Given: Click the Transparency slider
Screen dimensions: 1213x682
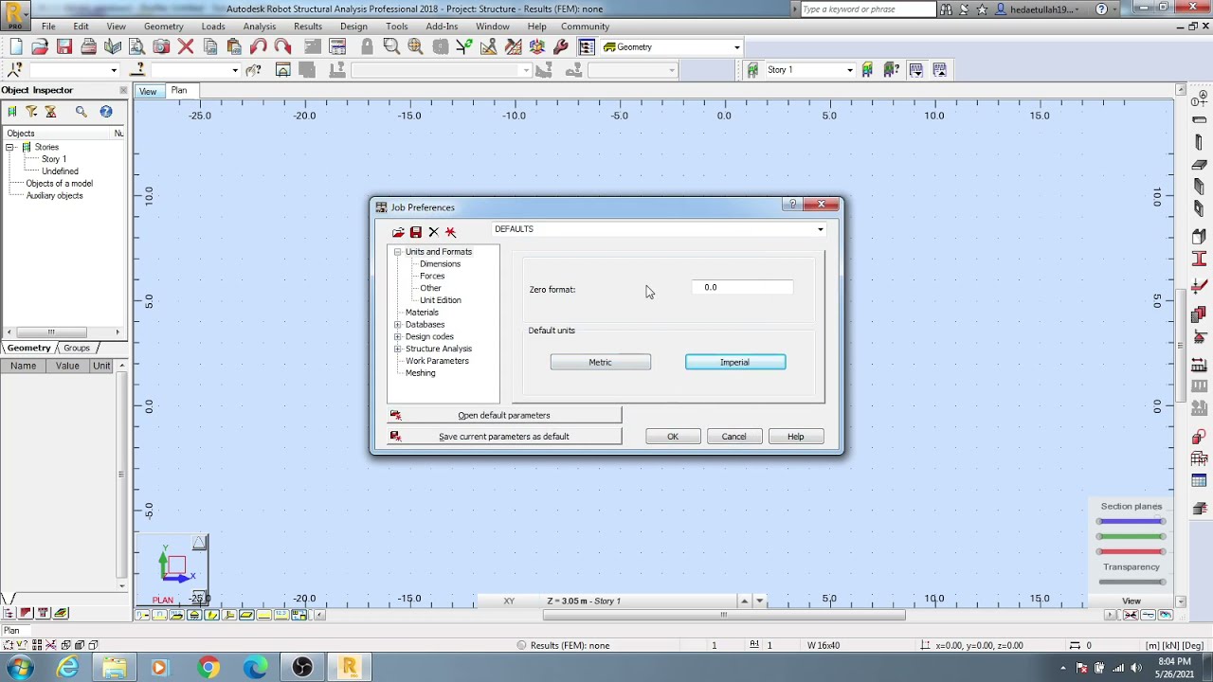Looking at the screenshot, I should point(1131,583).
